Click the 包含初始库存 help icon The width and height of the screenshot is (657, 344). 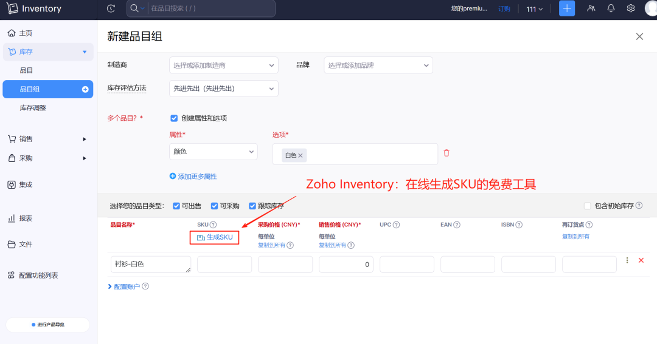pyautogui.click(x=639, y=205)
